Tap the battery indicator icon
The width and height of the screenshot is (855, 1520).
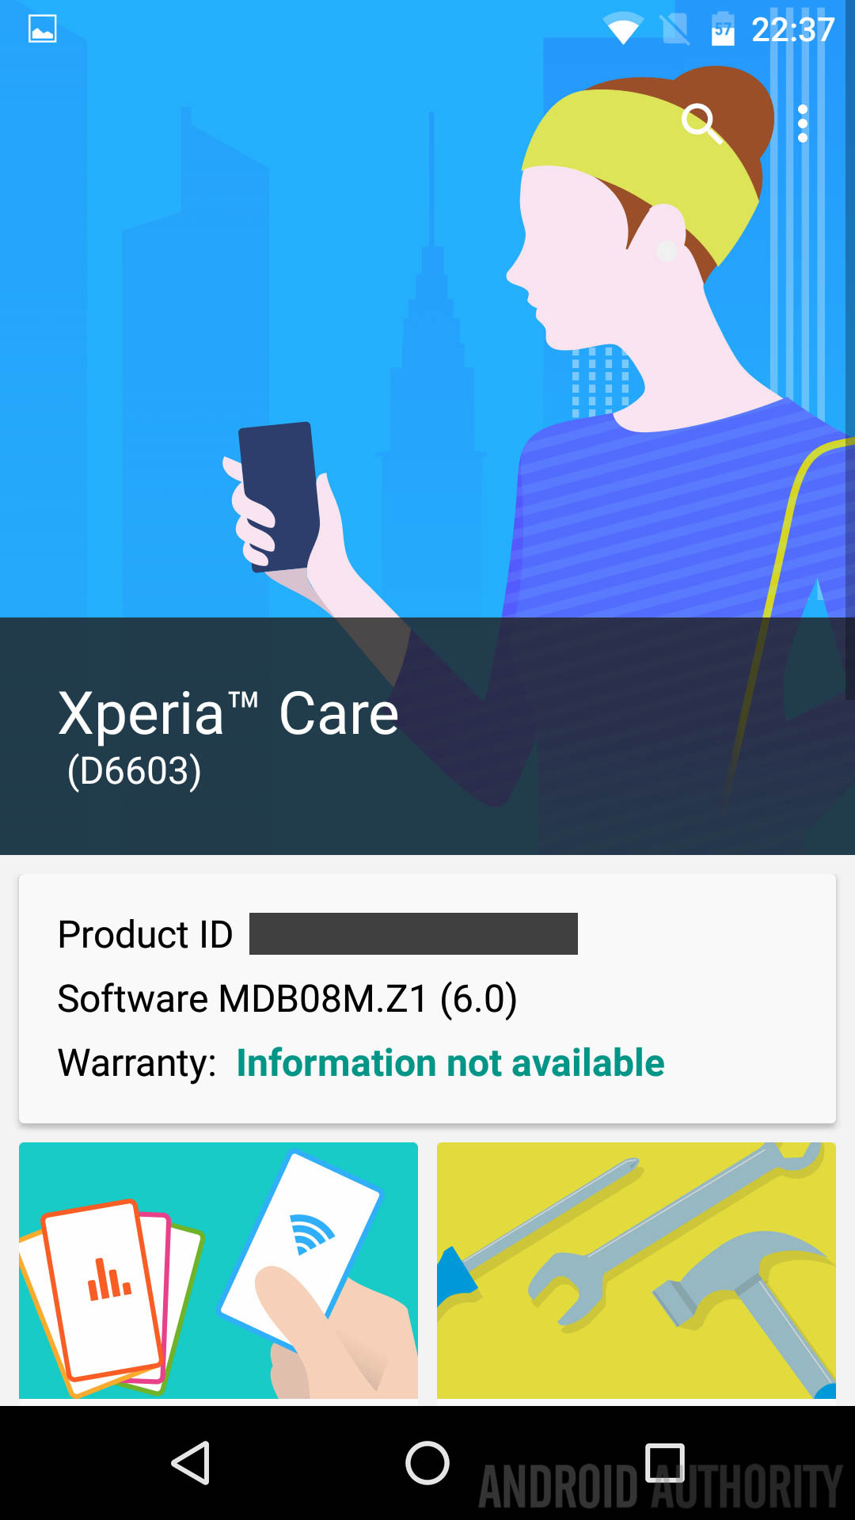tap(723, 29)
